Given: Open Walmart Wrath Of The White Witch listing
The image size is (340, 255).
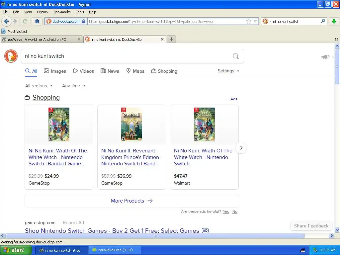Looking at the screenshot, I should (x=203, y=157).
